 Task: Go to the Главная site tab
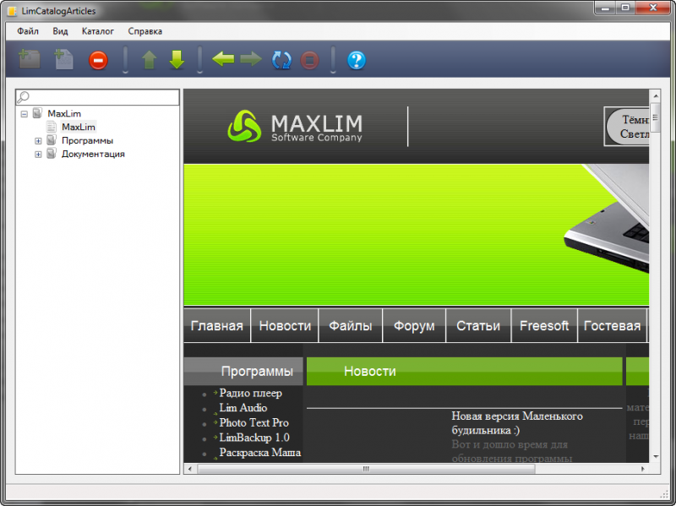217,325
